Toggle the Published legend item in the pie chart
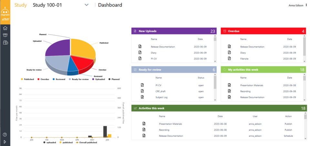310x146 pixels. pyautogui.click(x=27, y=79)
